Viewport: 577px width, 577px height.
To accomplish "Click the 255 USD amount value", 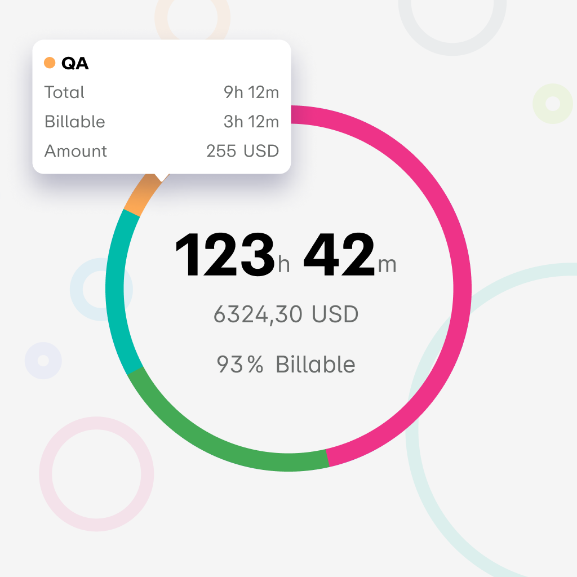I will tap(242, 151).
